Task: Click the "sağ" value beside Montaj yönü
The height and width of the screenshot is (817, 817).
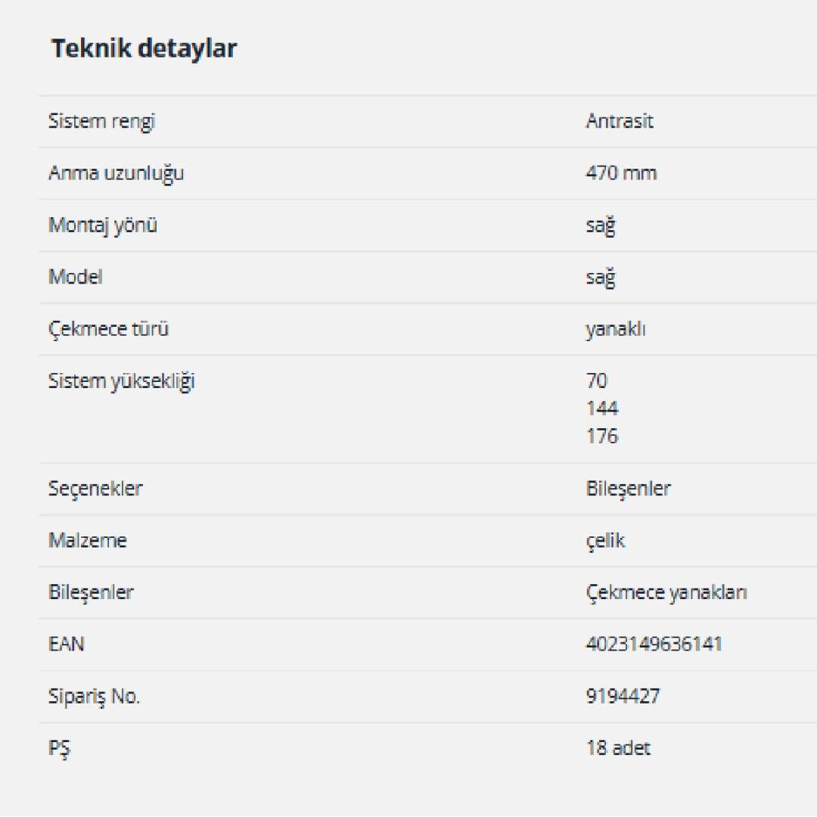Action: point(600,225)
